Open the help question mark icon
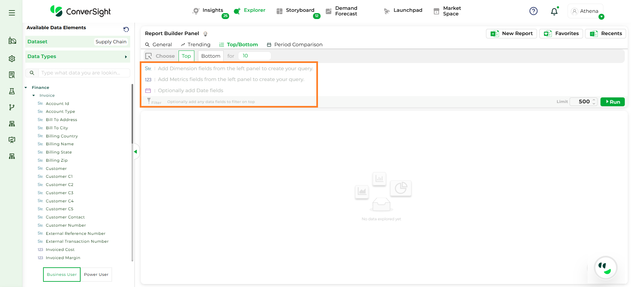The width and height of the screenshot is (631, 287). click(x=533, y=11)
